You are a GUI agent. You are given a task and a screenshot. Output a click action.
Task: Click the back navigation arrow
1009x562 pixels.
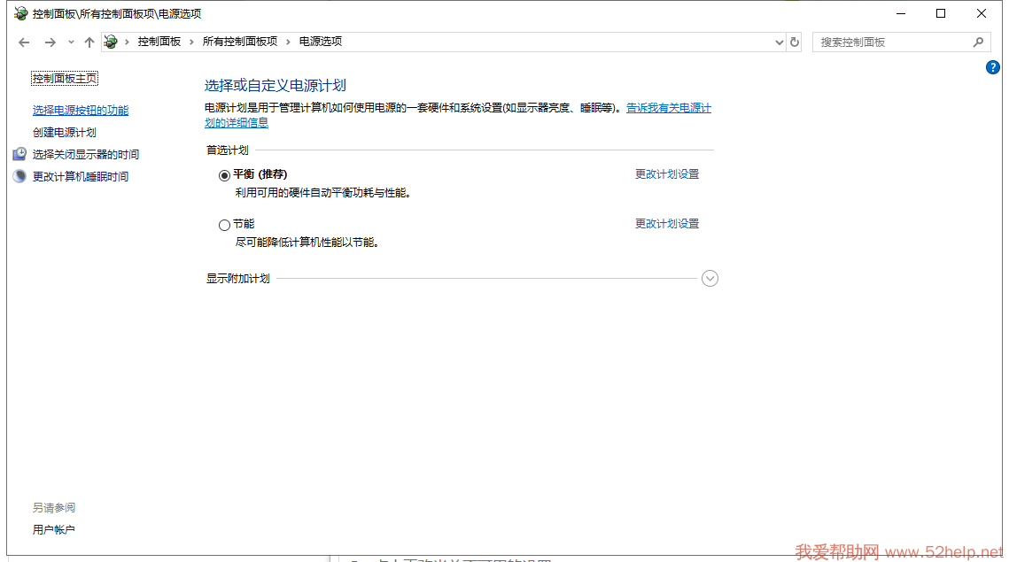(24, 42)
